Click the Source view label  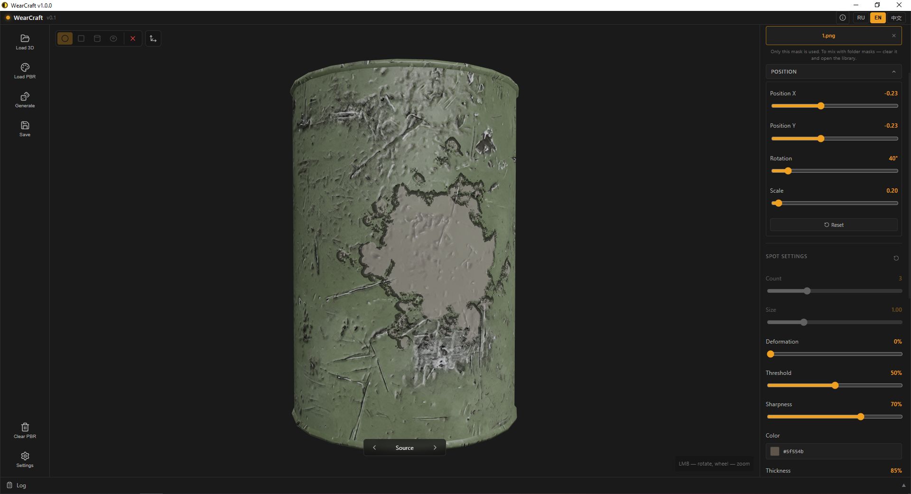(405, 447)
